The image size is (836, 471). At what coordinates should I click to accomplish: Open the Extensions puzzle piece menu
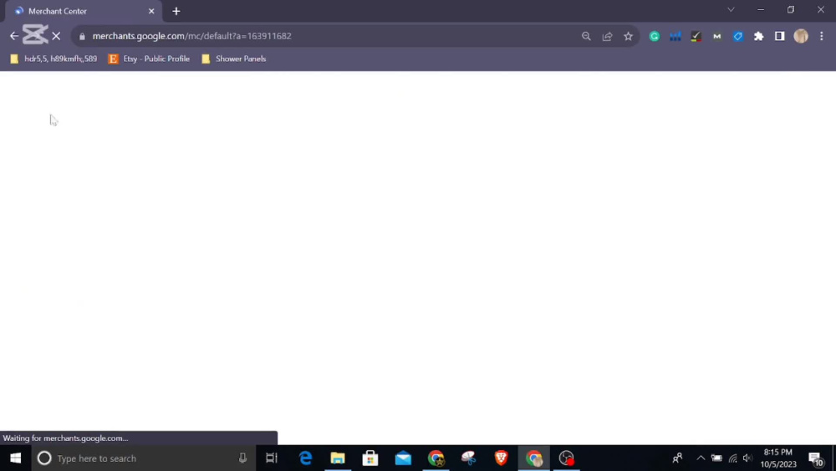click(x=759, y=36)
